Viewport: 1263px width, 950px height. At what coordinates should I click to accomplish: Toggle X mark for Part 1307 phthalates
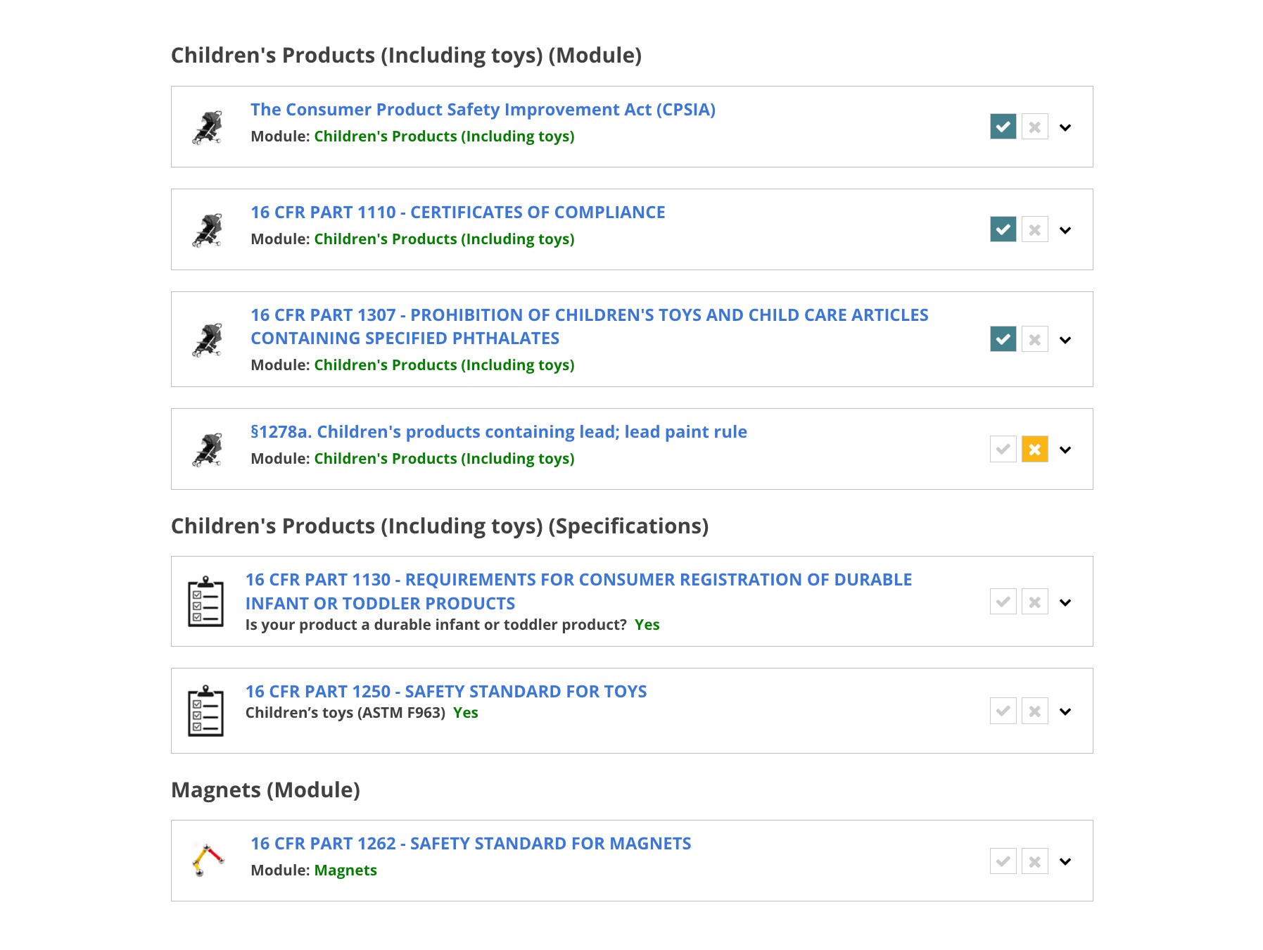(x=1034, y=339)
